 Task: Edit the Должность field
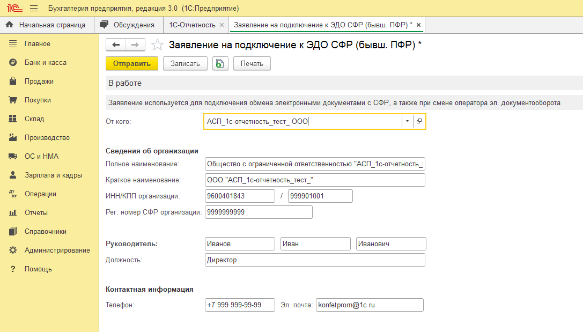coord(315,260)
